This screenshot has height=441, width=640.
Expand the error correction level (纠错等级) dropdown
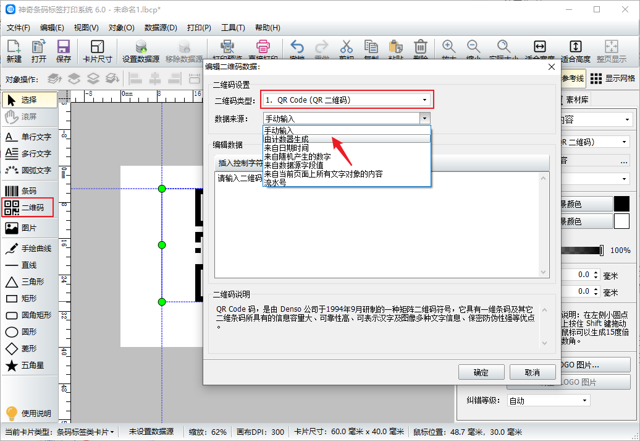pos(548,401)
